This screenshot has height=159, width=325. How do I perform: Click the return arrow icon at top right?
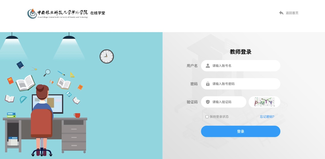[x=281, y=13]
